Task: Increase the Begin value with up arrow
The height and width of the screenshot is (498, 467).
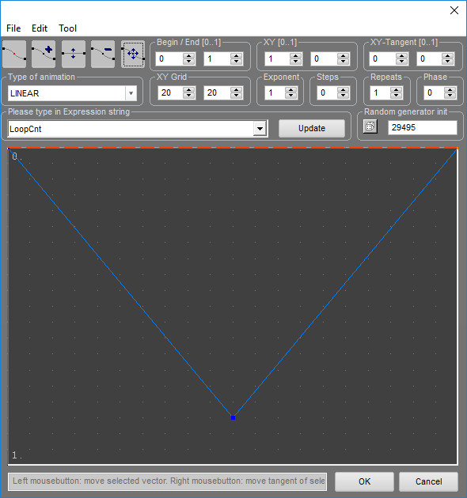Action: (x=189, y=55)
